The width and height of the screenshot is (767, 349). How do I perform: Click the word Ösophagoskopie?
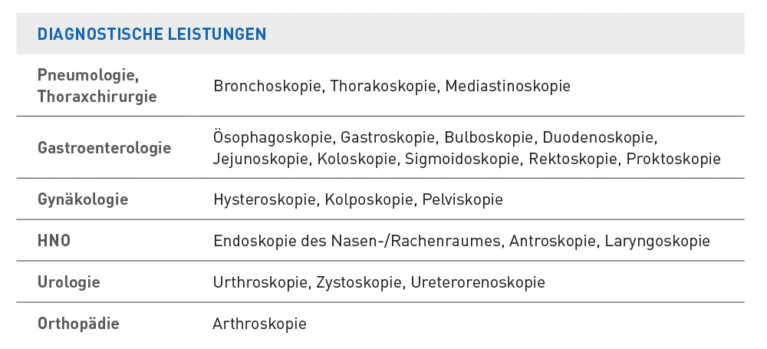(272, 137)
